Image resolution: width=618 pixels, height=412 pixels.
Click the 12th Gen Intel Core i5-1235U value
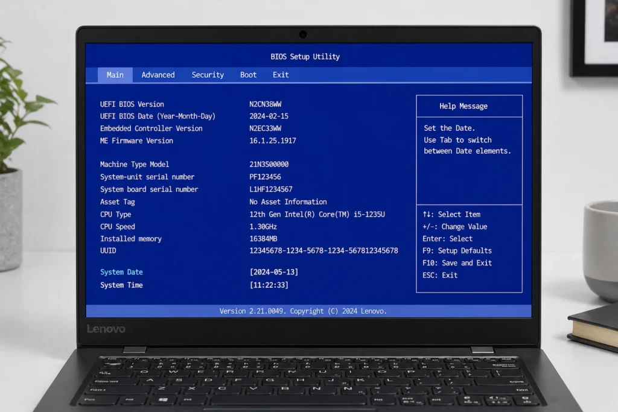click(317, 215)
